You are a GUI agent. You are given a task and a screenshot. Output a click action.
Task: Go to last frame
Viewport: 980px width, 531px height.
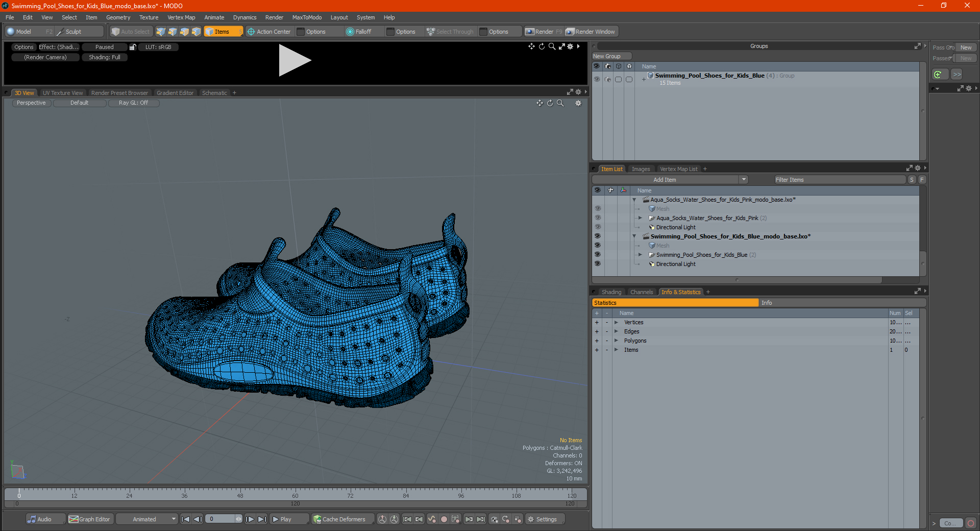[262, 519]
